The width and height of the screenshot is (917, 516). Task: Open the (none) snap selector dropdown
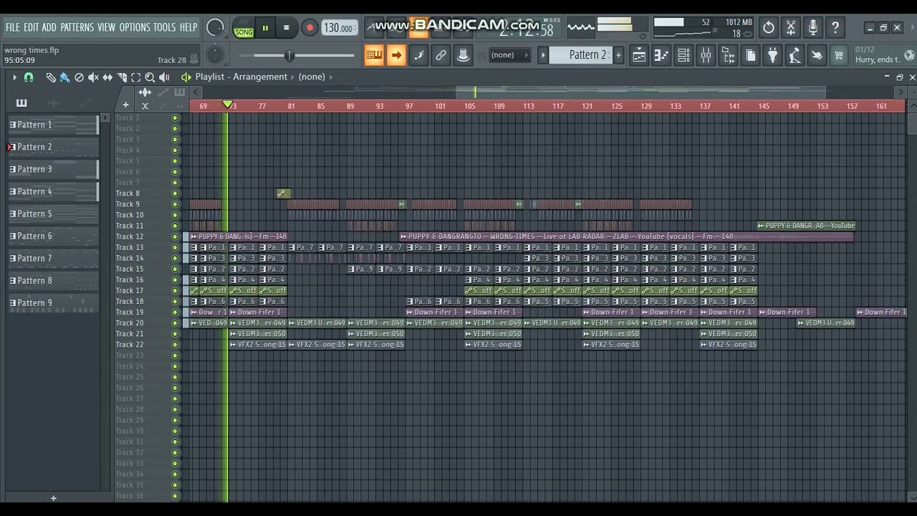click(x=509, y=55)
